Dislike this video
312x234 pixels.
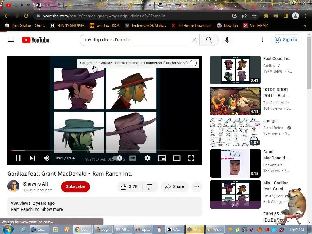pyautogui.click(x=150, y=187)
